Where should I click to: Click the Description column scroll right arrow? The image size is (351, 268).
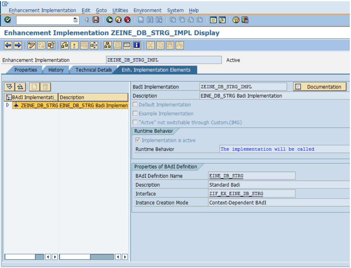[125, 257]
